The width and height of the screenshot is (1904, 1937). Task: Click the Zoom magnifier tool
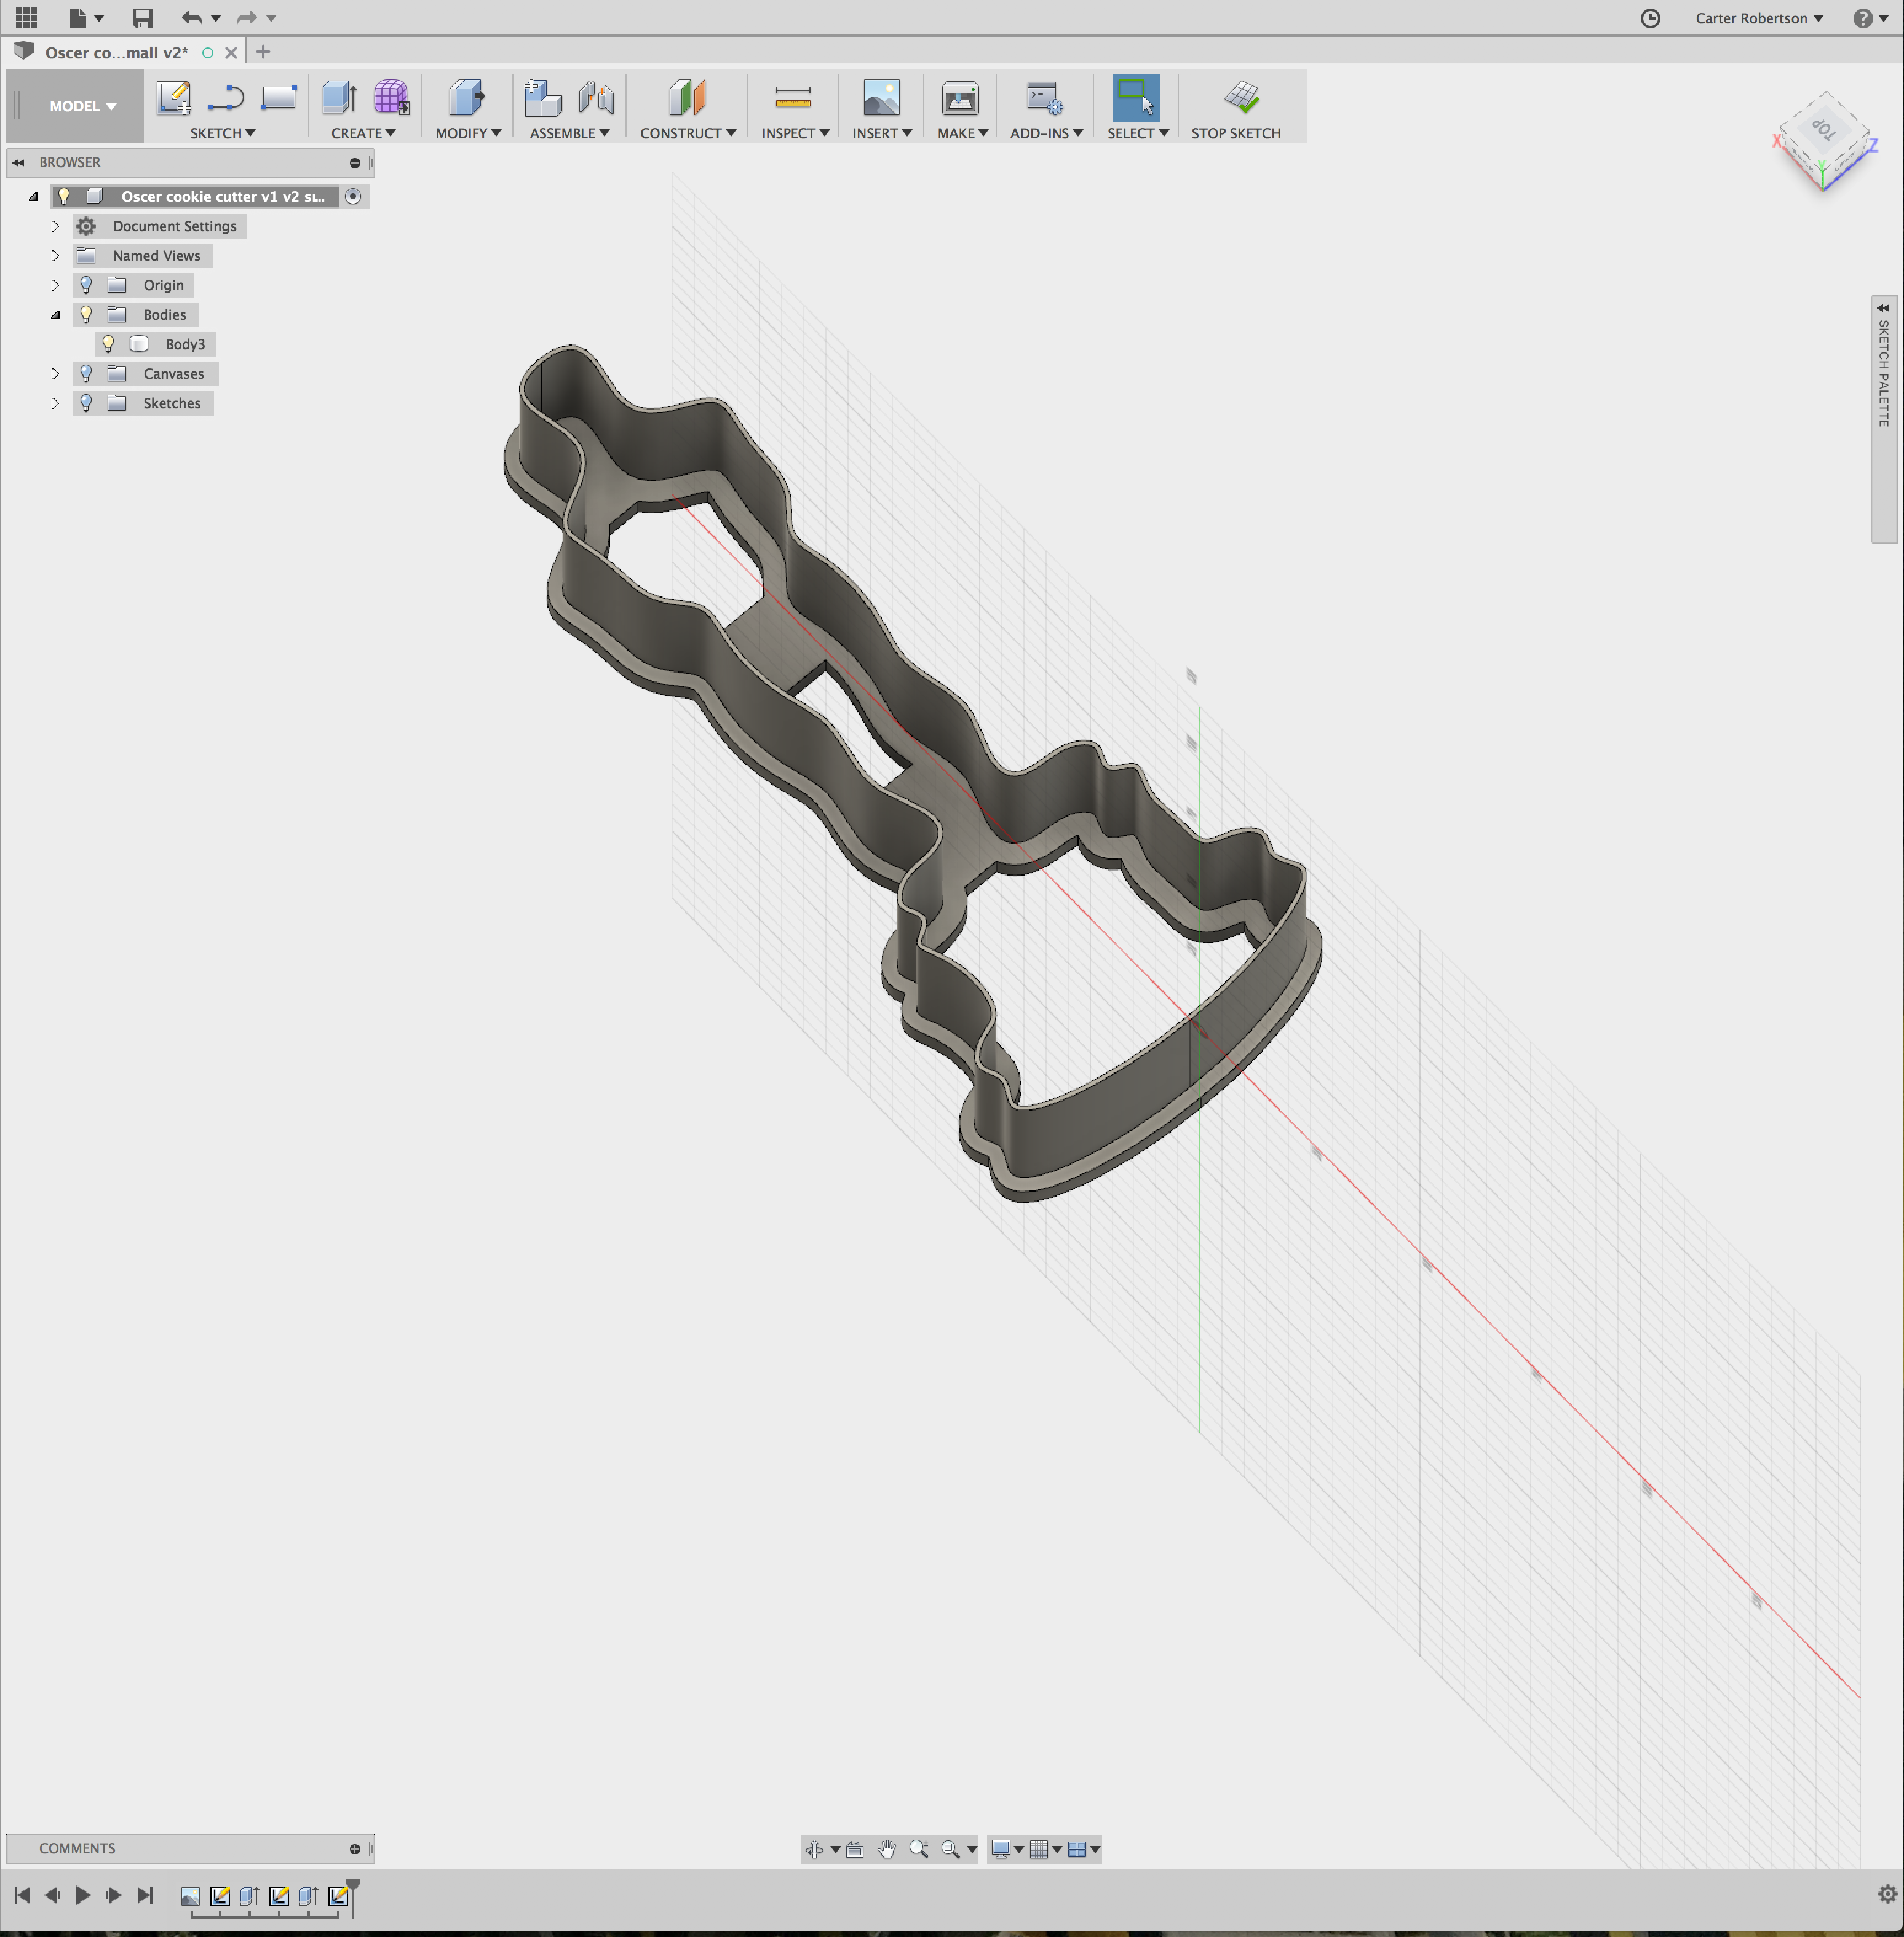click(919, 1849)
